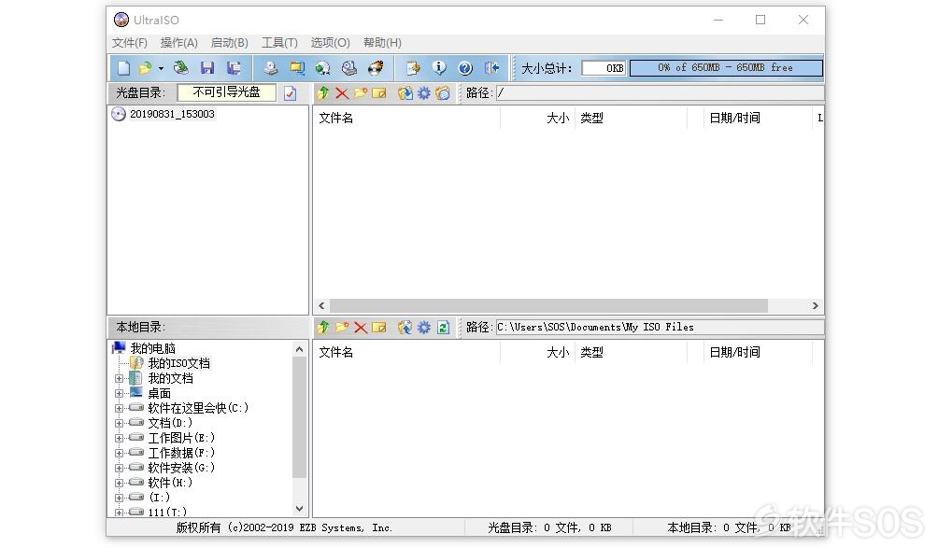Click the Burn disc image flame icon
Screen dimensions: 938x548
[376, 68]
